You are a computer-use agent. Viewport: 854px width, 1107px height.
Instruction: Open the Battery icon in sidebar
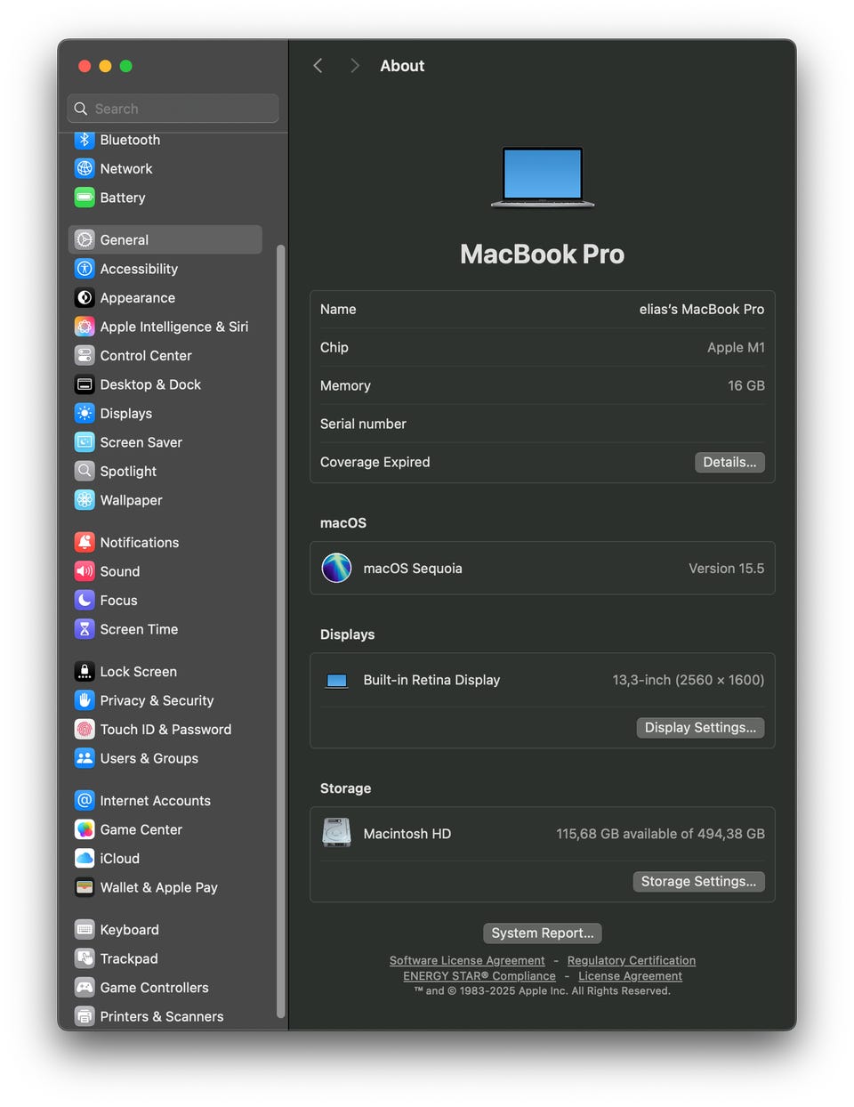click(85, 198)
